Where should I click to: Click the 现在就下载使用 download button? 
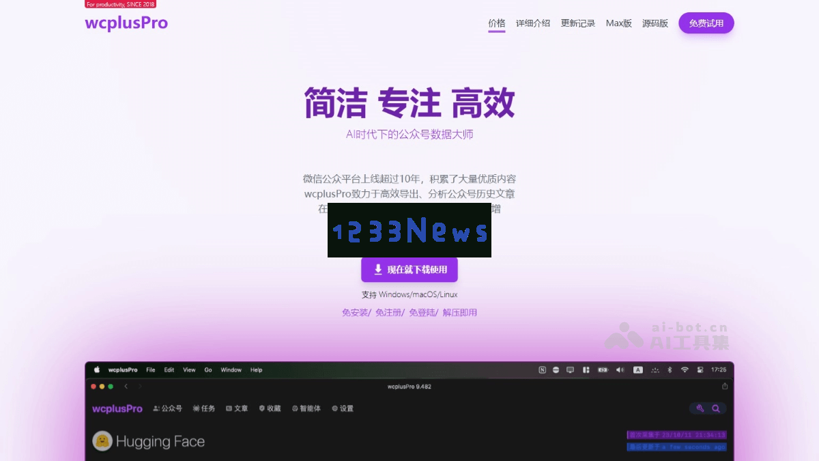point(409,270)
